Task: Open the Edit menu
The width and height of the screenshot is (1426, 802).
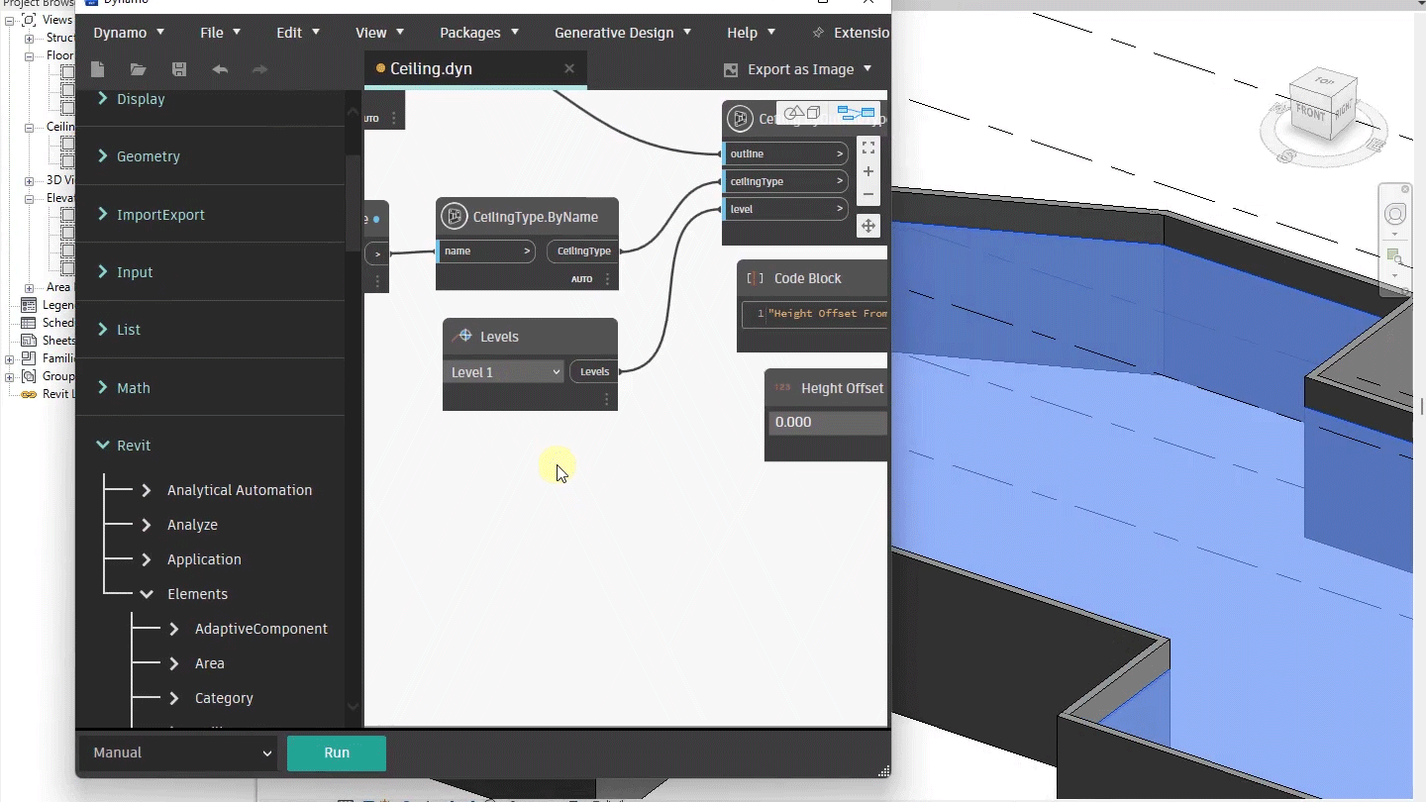Action: (x=298, y=33)
